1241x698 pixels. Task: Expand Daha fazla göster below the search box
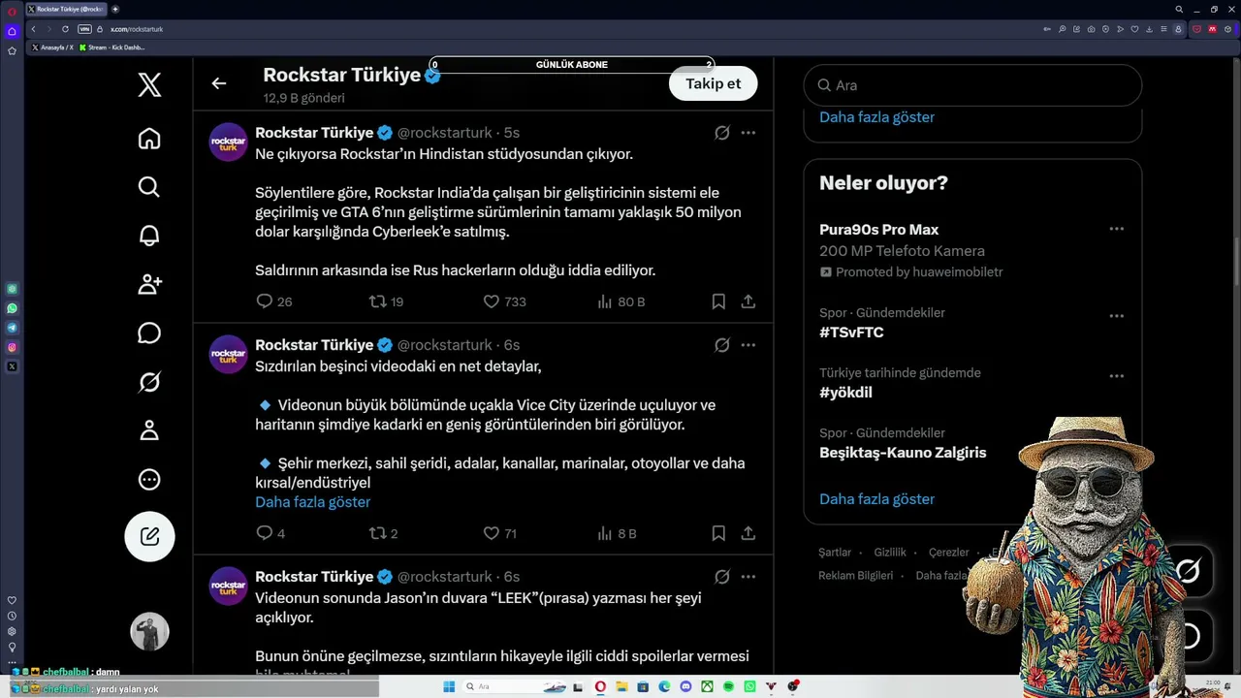pos(876,117)
